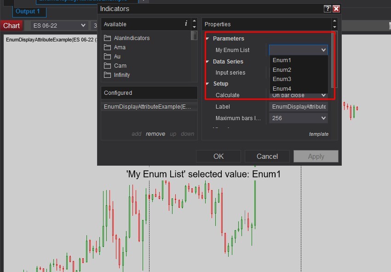
Task: Collapse the Data Series section
Action: 207,61
